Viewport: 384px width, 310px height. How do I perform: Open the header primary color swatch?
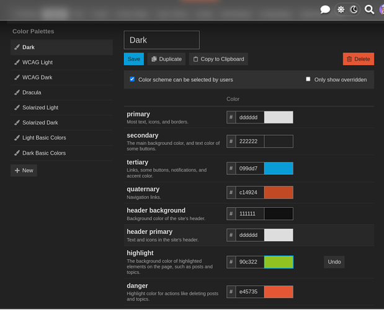279,235
